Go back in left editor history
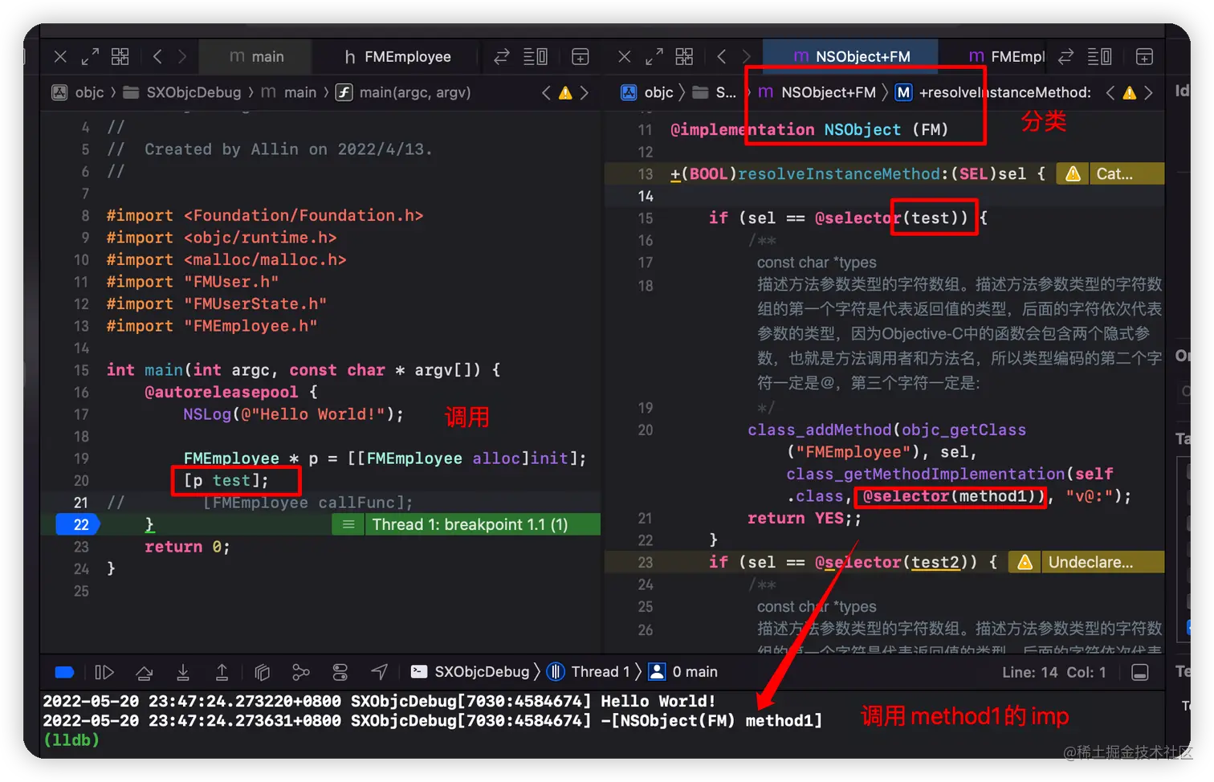The image size is (1214, 782). [x=157, y=56]
